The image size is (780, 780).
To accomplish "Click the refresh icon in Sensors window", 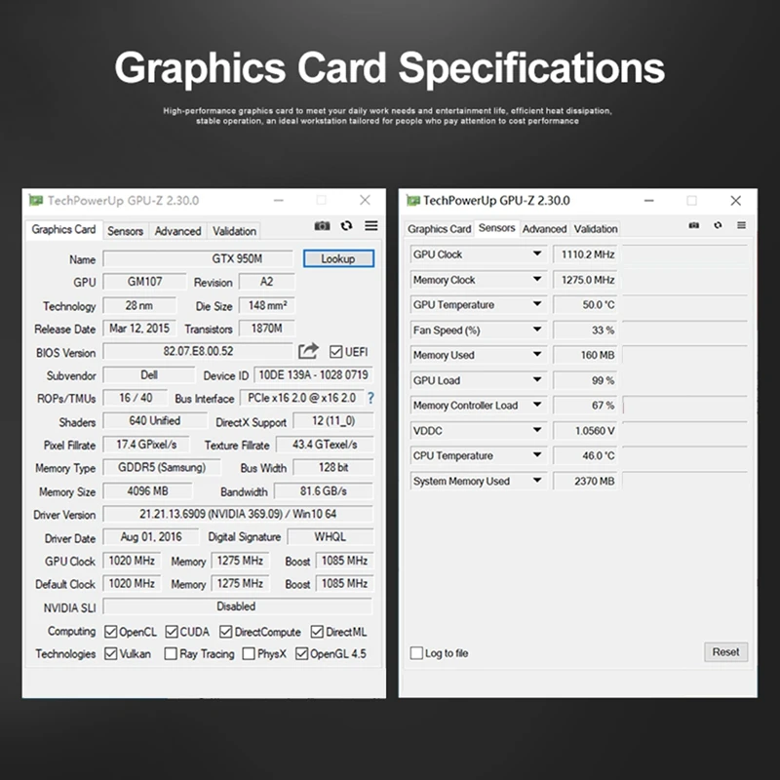I will [x=718, y=225].
